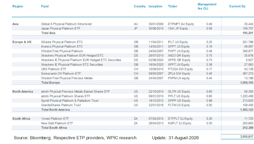The width and height of the screenshot is (254, 144).
Task: Select UBS Platinum ETF fund name
Action: tap(53, 69)
